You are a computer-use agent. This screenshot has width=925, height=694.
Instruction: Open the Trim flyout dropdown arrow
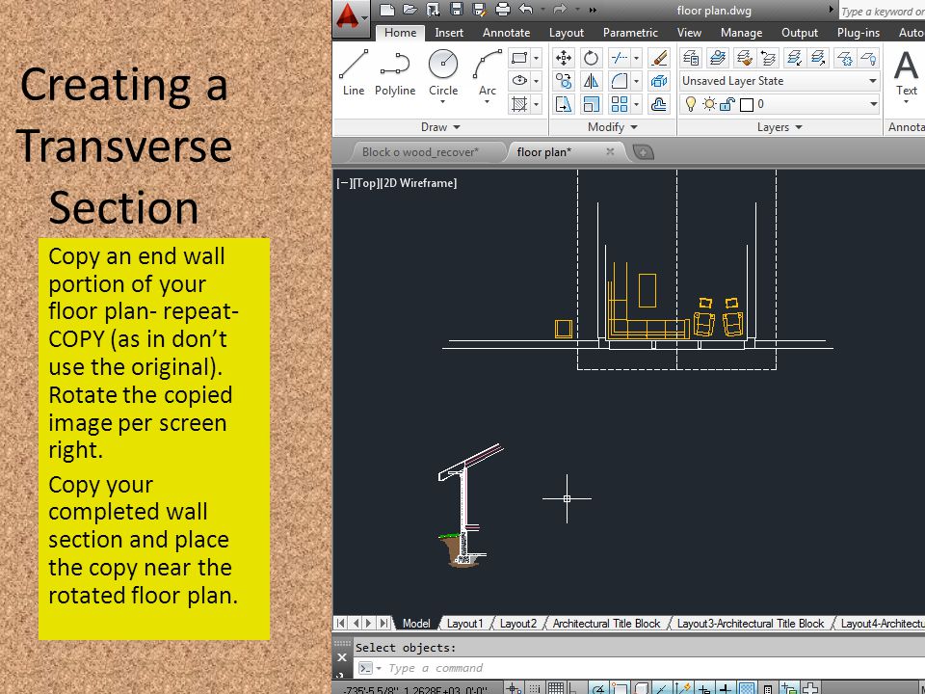[636, 58]
